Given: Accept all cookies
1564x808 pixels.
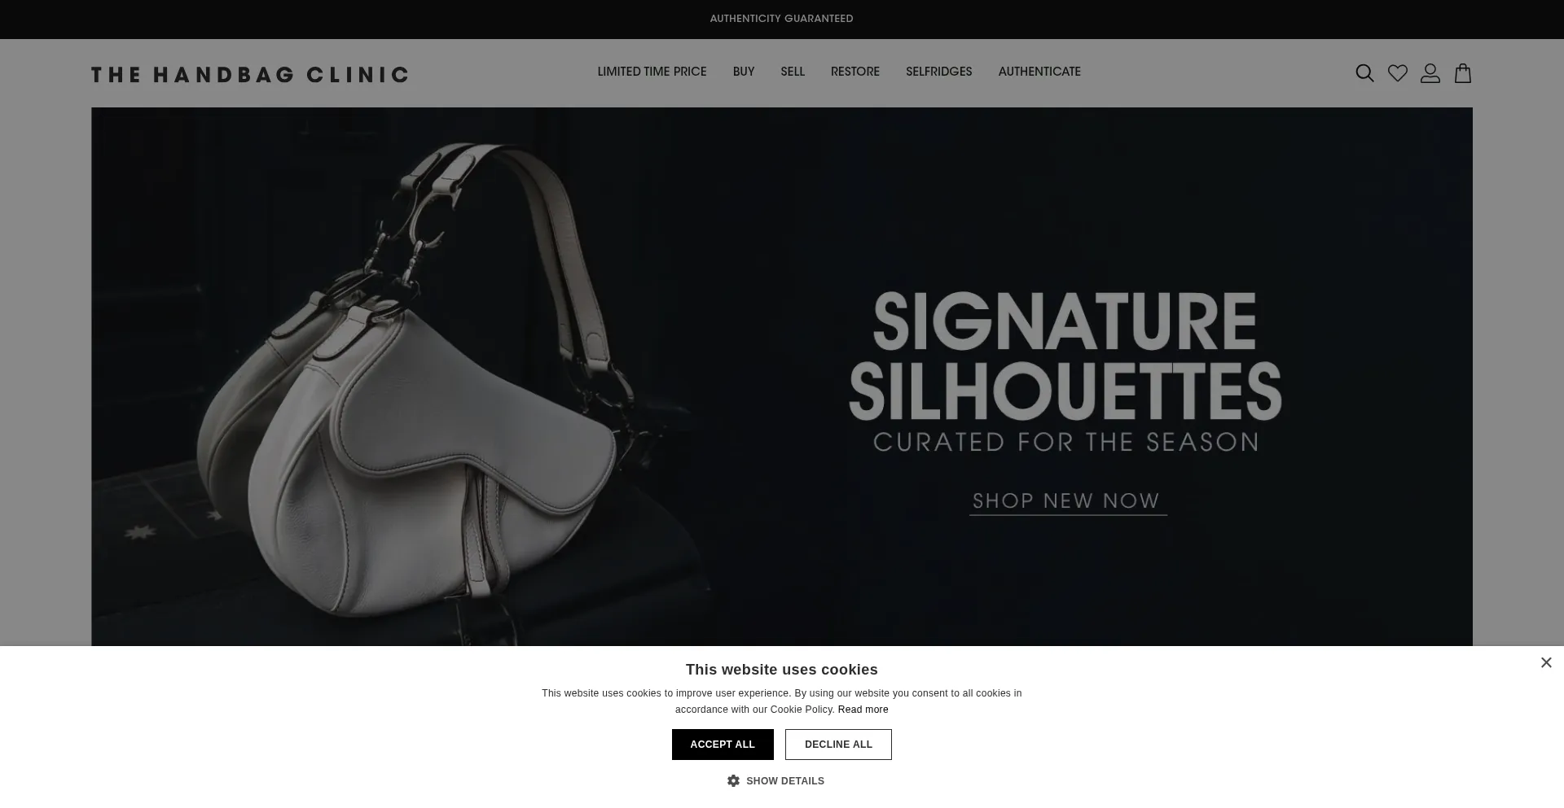Looking at the screenshot, I should click(723, 745).
